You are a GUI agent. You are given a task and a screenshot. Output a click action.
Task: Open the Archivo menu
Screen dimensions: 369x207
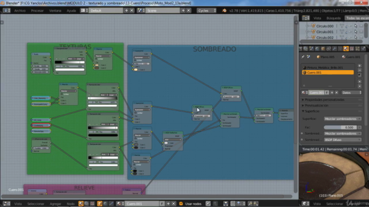20,10
